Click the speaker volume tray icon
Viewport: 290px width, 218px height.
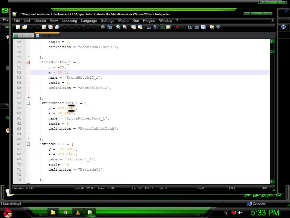point(240,213)
